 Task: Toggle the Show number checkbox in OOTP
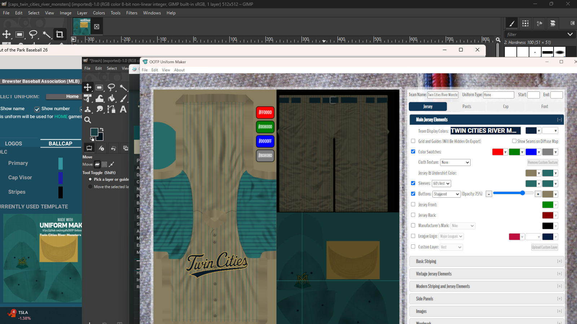[x=37, y=109]
